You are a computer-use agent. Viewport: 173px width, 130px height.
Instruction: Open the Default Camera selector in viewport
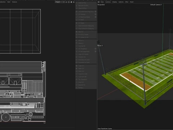click(156, 5)
